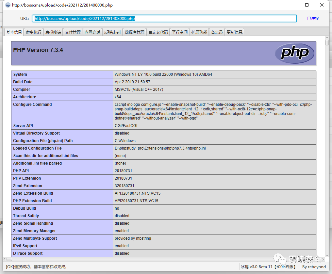Click 'Configuration File (php.ini) Path' label
Image resolution: width=332 pixels, height=274 pixels.
click(x=43, y=141)
